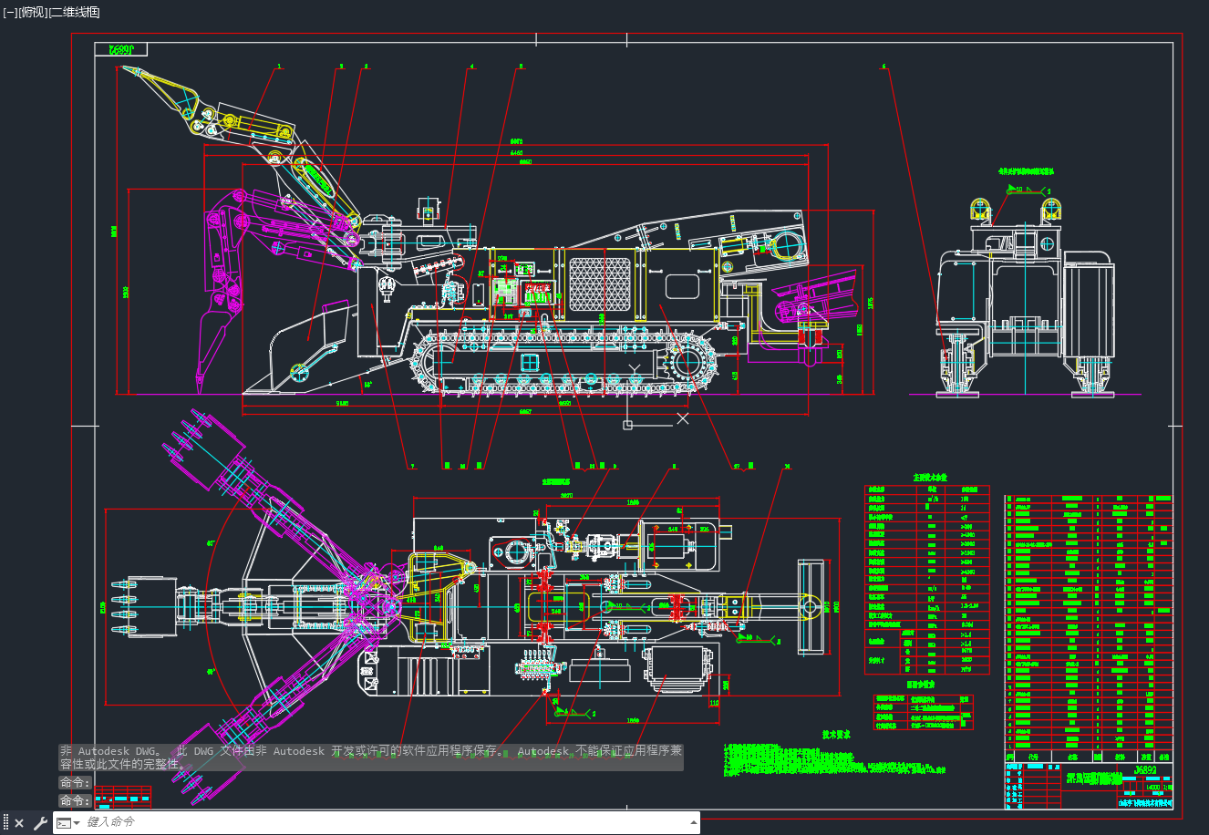Click the UCS origin icon
The height and width of the screenshot is (835, 1209).
click(x=628, y=425)
